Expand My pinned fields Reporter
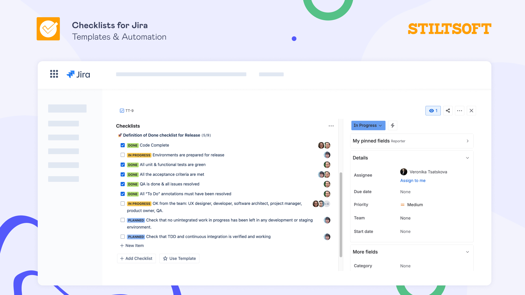This screenshot has height=295, width=525. [x=468, y=141]
